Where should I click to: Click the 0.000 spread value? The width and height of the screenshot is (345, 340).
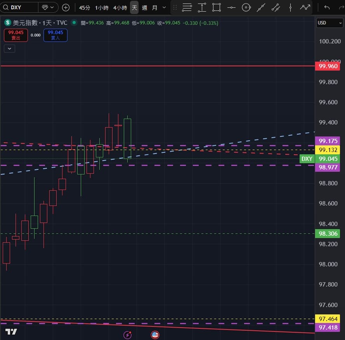(35, 35)
